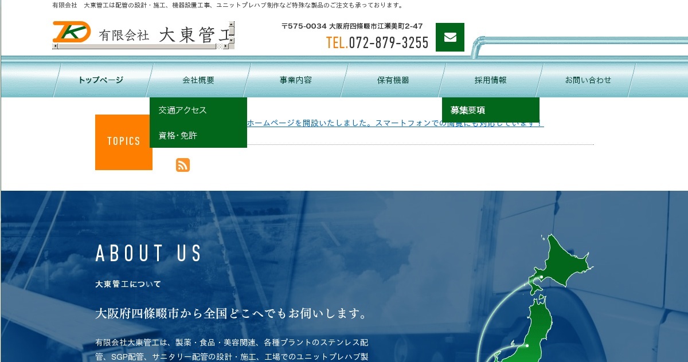688x362 pixels.
Task: Choose 資格・免許 submenu entry
Action: click(198, 135)
